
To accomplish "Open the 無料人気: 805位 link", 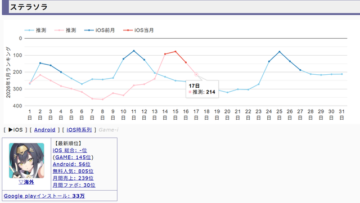I will (x=73, y=171).
